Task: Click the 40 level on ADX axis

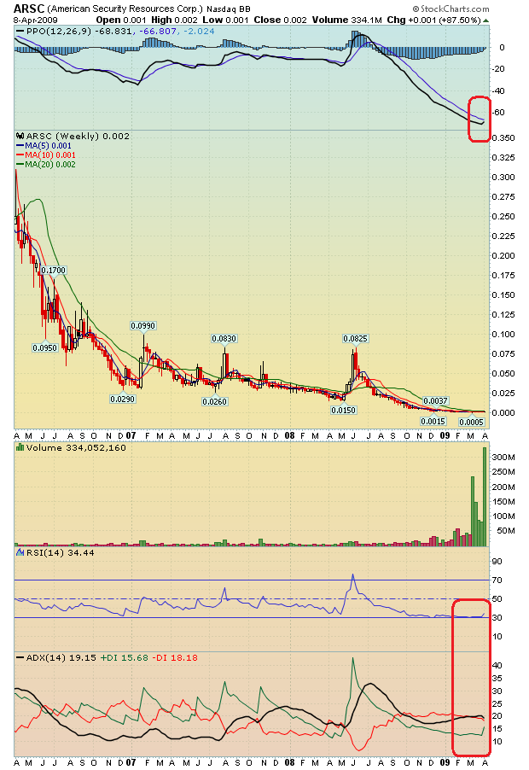Action: tap(497, 665)
